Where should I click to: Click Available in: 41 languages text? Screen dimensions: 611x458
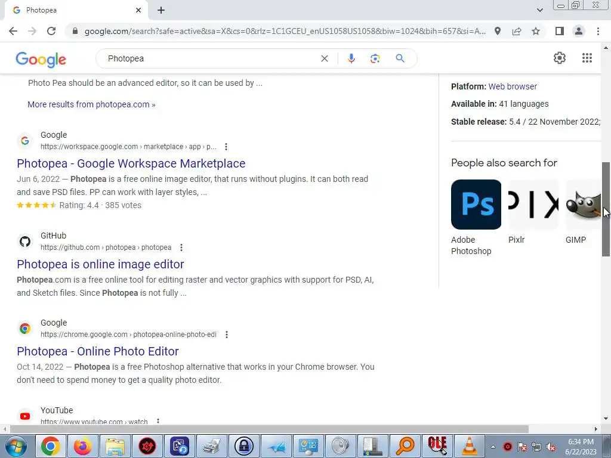coord(499,104)
